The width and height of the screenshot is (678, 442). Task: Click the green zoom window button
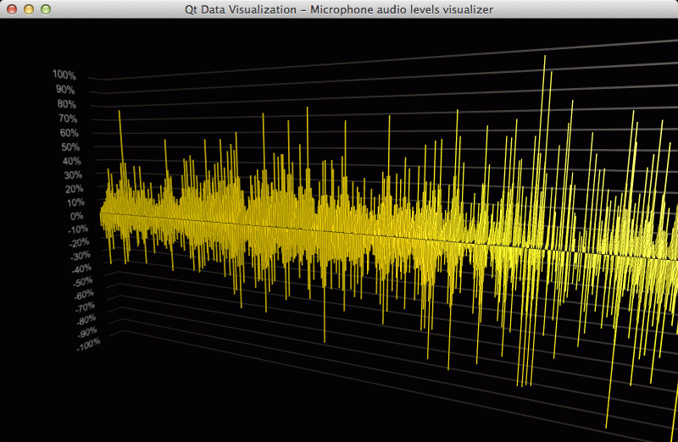tap(45, 9)
